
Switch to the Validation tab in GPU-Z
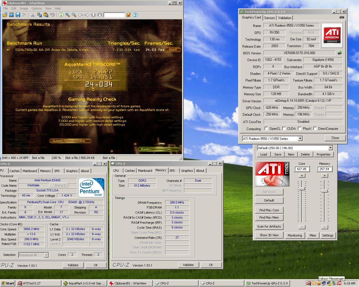285,18
